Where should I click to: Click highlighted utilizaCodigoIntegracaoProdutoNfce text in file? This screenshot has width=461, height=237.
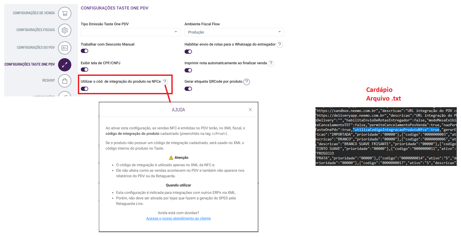coord(396,130)
